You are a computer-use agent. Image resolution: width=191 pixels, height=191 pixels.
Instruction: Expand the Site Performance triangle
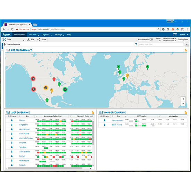tap(5, 44)
